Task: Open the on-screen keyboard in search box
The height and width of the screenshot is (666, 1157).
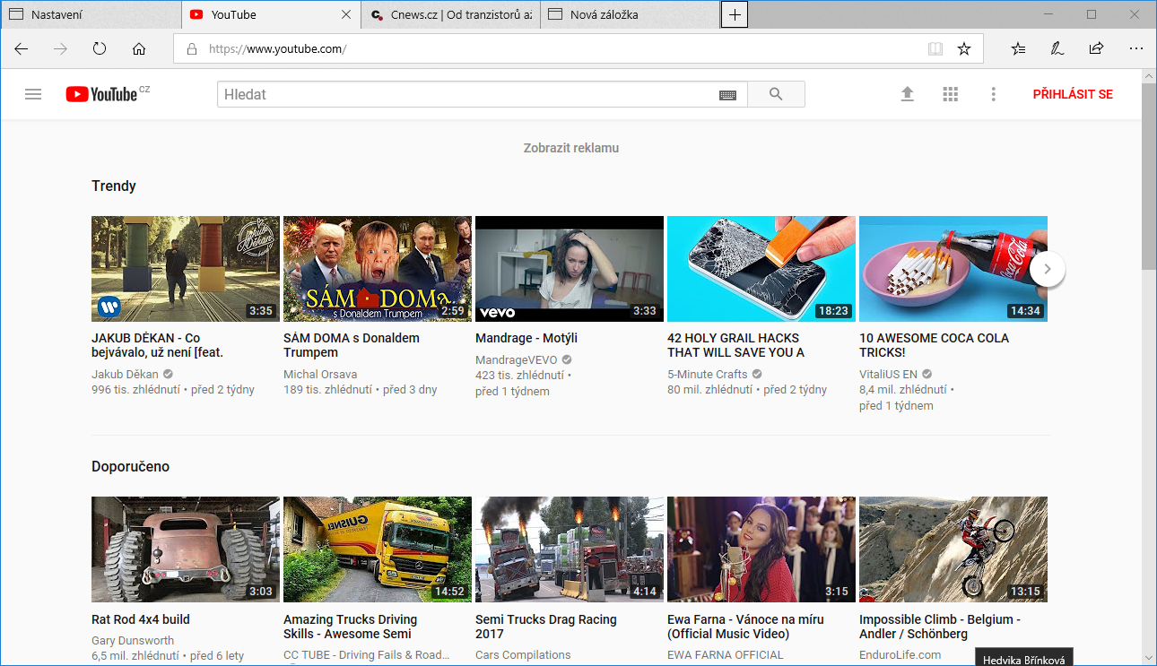Action: [727, 95]
